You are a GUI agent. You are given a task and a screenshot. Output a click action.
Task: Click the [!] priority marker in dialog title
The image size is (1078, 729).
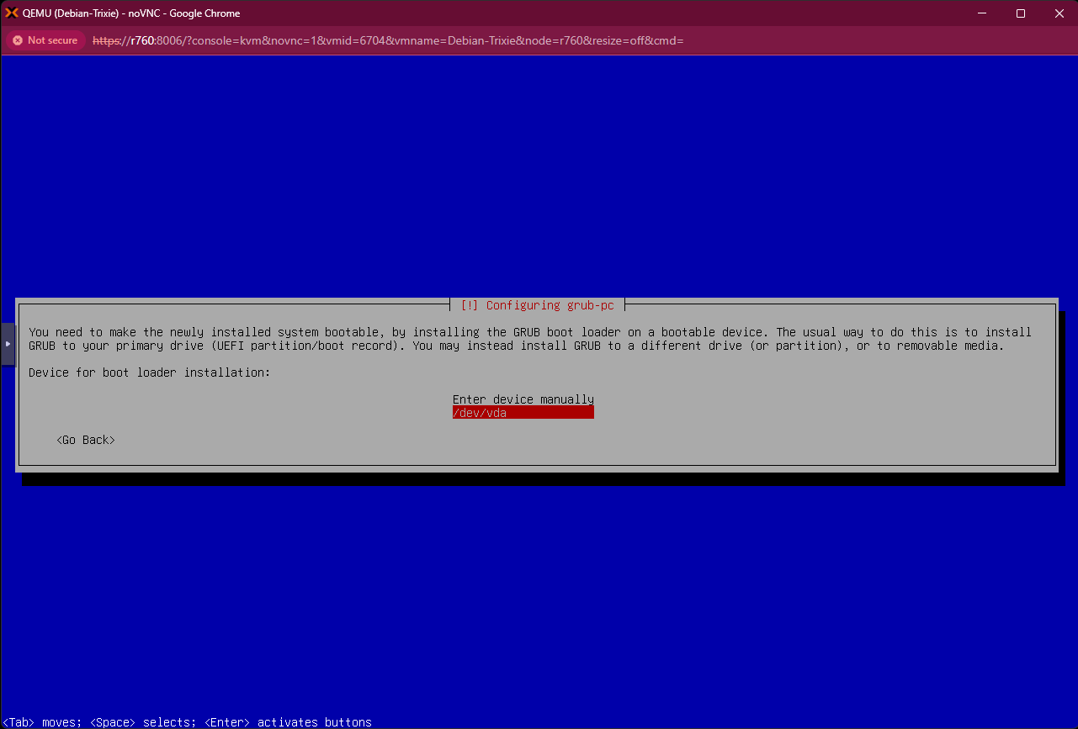point(469,305)
